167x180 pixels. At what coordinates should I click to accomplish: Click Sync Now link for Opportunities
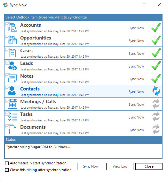pyautogui.click(x=136, y=41)
